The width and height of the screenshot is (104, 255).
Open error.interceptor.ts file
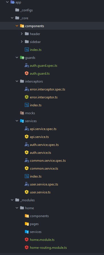44,97
